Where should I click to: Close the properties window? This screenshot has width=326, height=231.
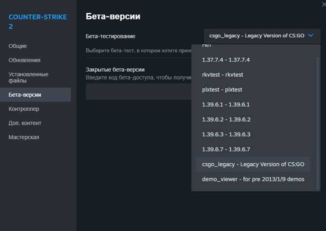(324, 4)
